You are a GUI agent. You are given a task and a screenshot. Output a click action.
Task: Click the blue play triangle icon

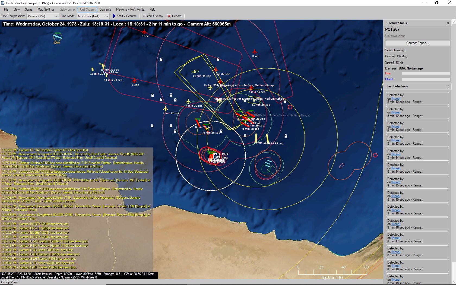pyautogui.click(x=114, y=16)
